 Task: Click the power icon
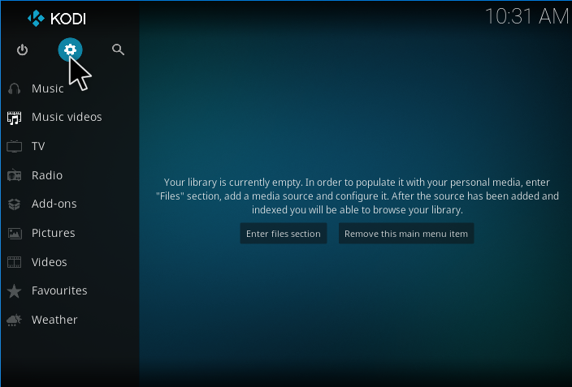coord(22,49)
